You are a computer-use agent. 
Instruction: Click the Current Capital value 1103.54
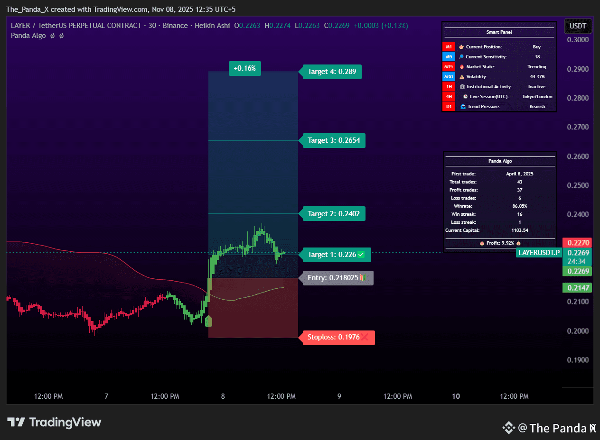pos(520,230)
